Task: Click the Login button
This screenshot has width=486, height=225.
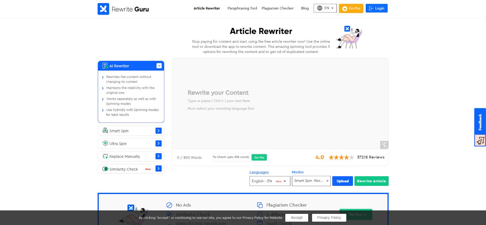Action: pos(377,8)
